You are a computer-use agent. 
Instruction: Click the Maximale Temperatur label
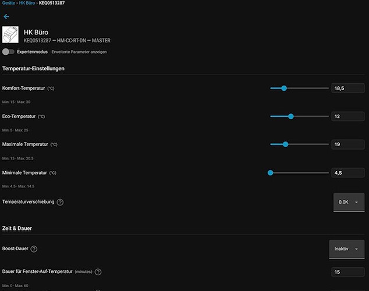[25, 144]
